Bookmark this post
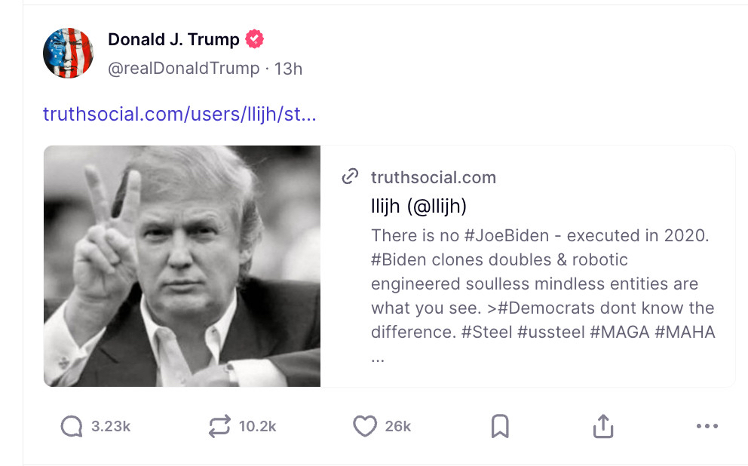The width and height of the screenshot is (748, 466). (500, 427)
